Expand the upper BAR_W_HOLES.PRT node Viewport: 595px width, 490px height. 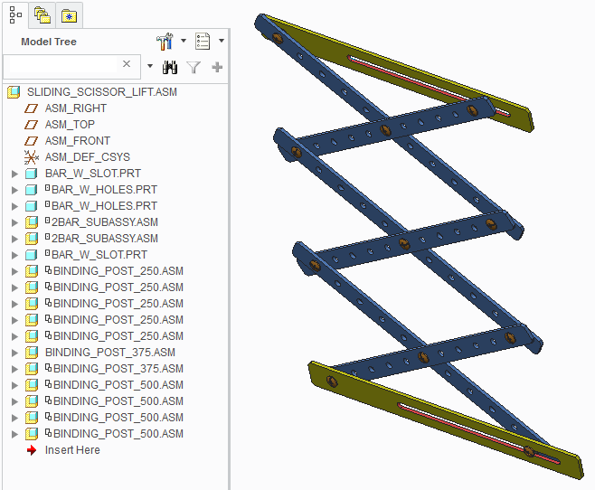click(x=14, y=190)
